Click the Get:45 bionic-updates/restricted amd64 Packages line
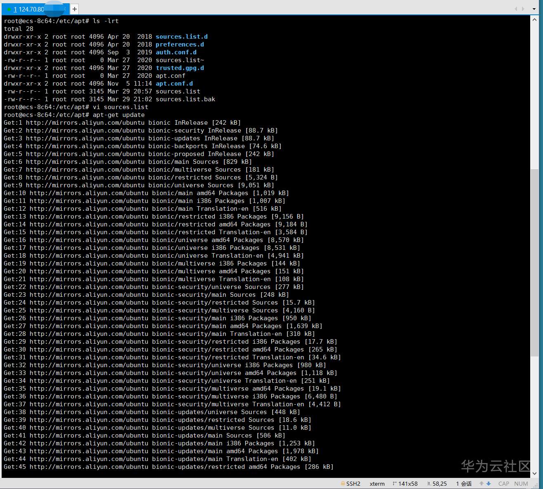 click(x=169, y=467)
